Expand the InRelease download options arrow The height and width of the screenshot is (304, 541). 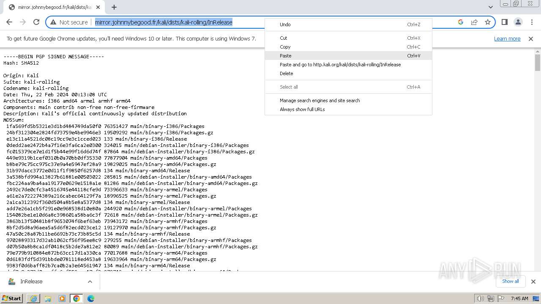coord(90,282)
